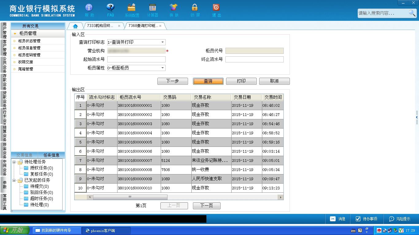Go to the home tab icon

tap(75, 26)
